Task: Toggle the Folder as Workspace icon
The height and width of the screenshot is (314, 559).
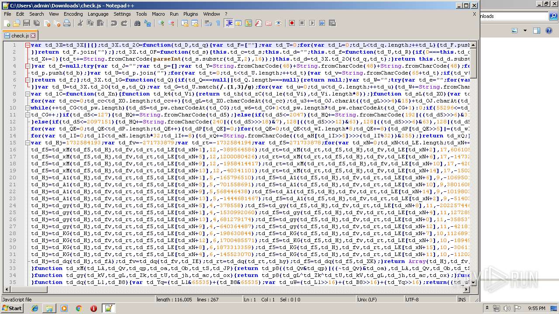Action: coord(269,23)
